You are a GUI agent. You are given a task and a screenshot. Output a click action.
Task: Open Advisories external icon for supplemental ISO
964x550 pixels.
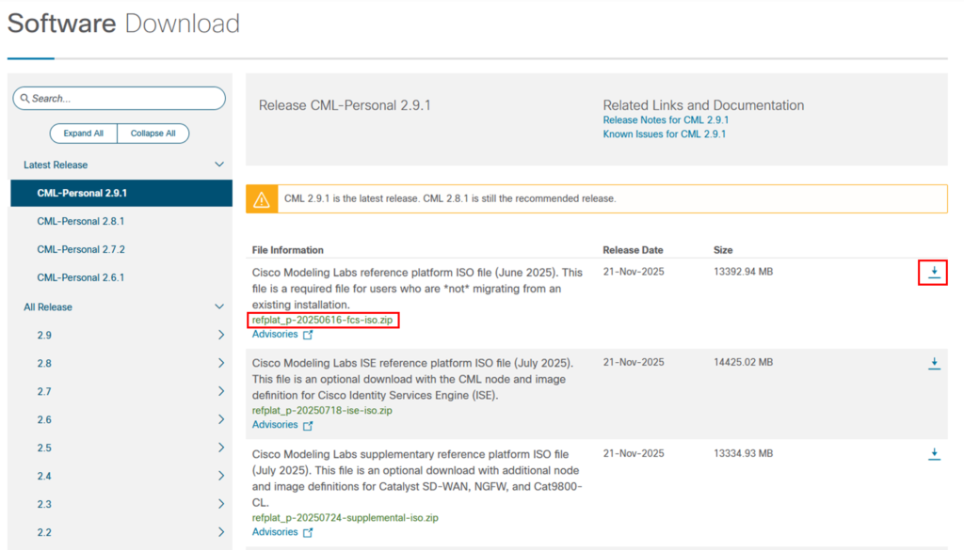[308, 533]
